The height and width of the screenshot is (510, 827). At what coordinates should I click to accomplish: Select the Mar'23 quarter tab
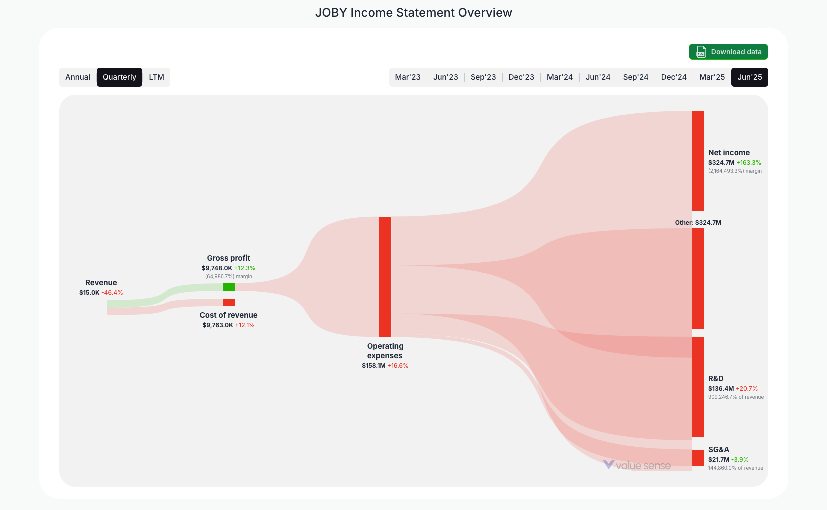click(x=408, y=77)
